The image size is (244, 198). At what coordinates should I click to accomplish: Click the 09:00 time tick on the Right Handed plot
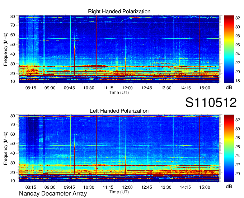(x=50, y=88)
